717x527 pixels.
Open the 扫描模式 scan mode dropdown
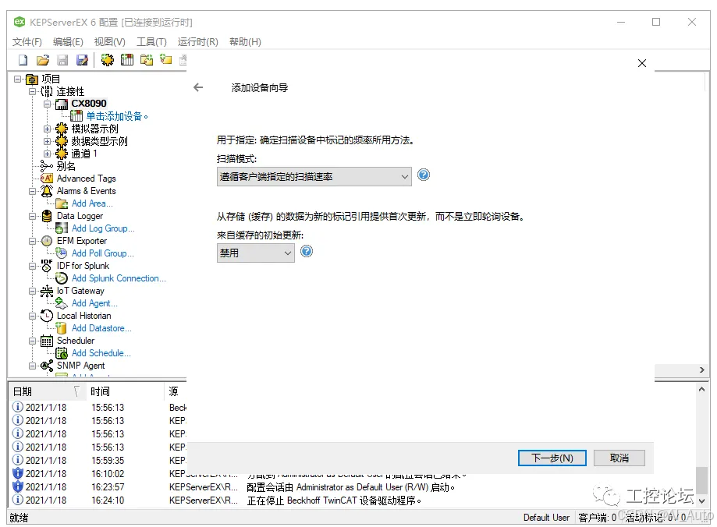[314, 176]
